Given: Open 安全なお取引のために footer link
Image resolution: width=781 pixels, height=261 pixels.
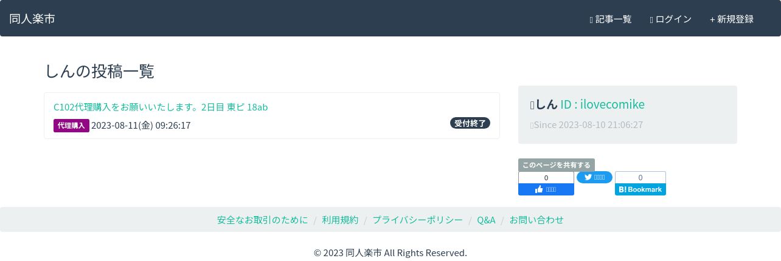Looking at the screenshot, I should tap(263, 220).
